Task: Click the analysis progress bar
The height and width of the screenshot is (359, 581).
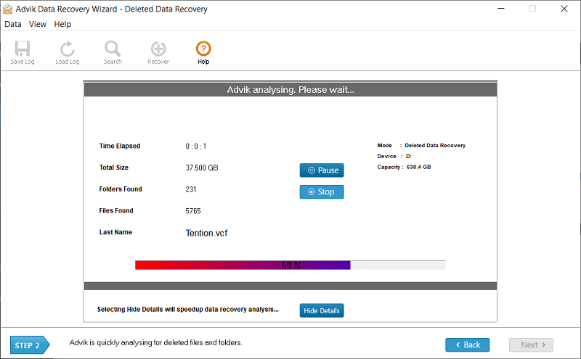Action: pos(290,265)
